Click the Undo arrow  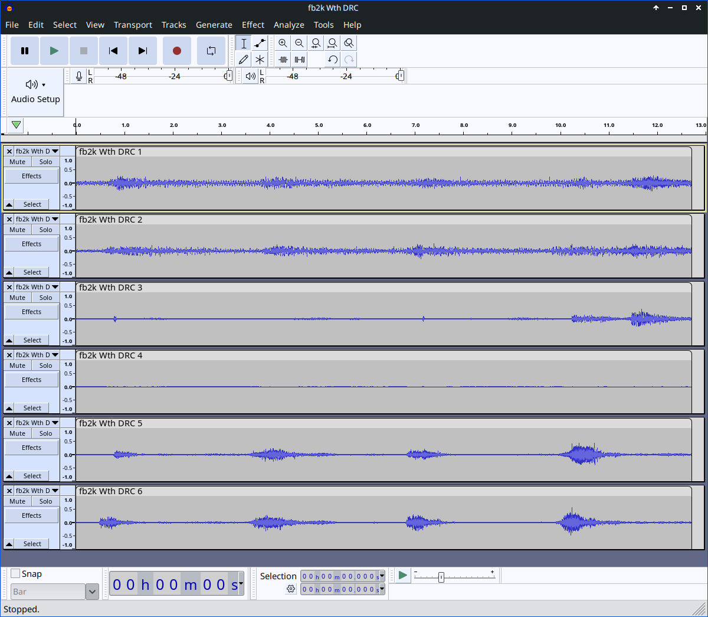(x=333, y=60)
